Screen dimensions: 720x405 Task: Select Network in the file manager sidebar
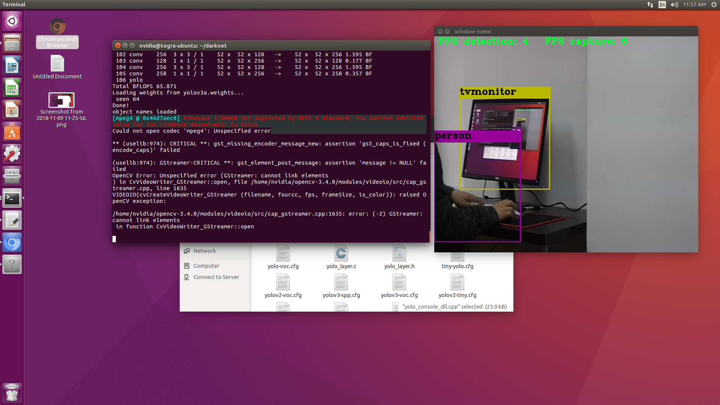point(204,250)
